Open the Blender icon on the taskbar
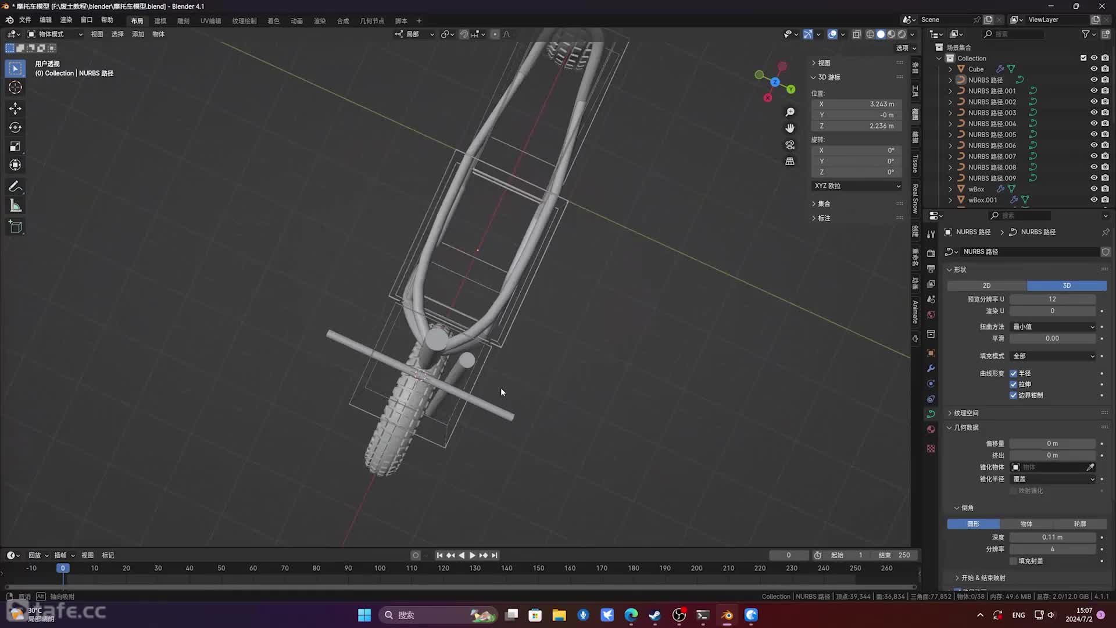Viewport: 1116px width, 628px height. click(727, 615)
